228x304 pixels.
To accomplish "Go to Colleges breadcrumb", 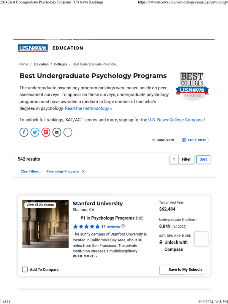I will (61, 64).
